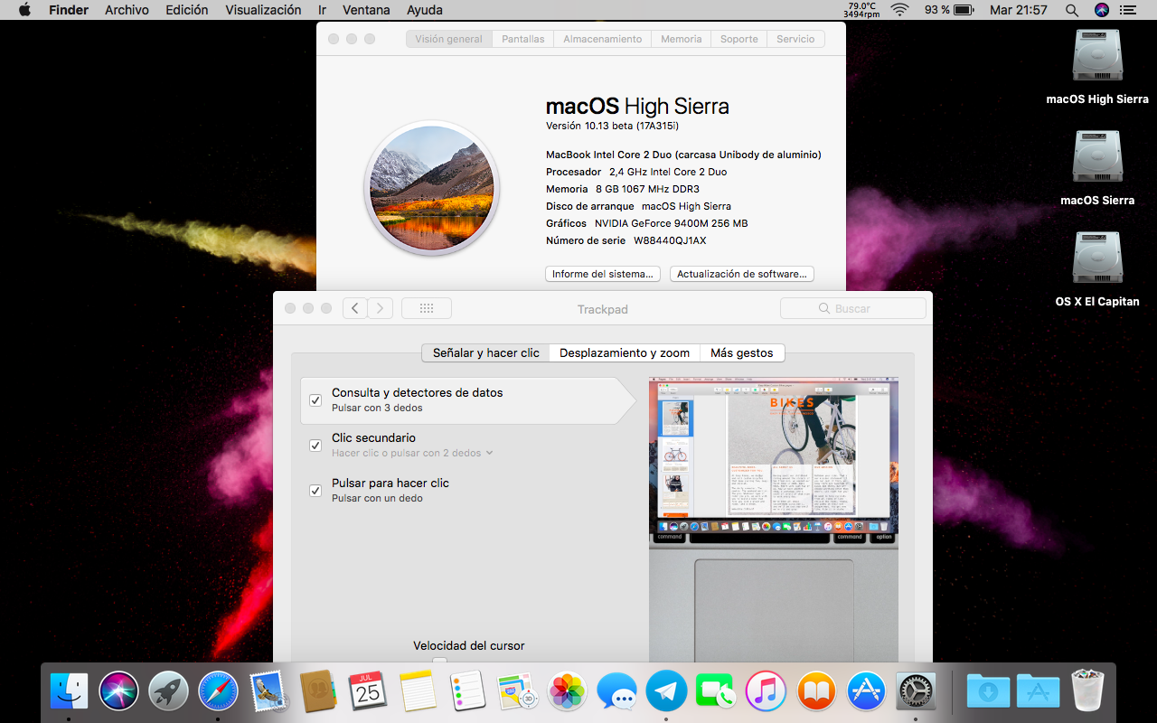This screenshot has height=723, width=1157.
Task: Click Informe del sistema button
Action: point(603,274)
